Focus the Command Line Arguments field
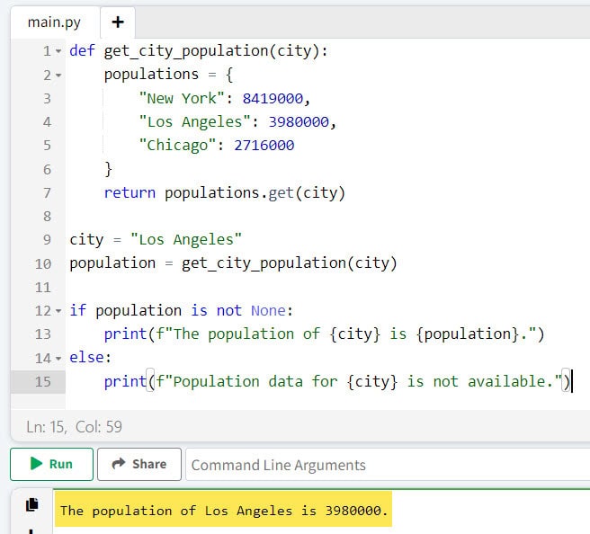The height and width of the screenshot is (534, 590). pyautogui.click(x=388, y=465)
